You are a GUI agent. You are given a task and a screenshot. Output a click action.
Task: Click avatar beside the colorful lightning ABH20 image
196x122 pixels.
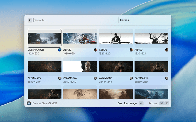click(x=95, y=50)
